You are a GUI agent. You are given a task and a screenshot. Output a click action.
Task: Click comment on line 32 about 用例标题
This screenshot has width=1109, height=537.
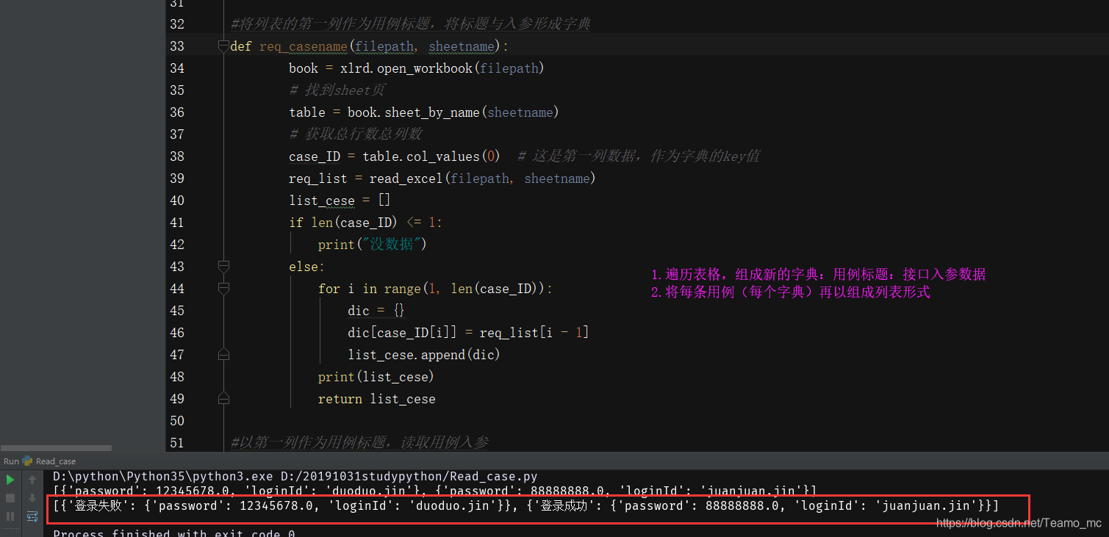coord(410,24)
